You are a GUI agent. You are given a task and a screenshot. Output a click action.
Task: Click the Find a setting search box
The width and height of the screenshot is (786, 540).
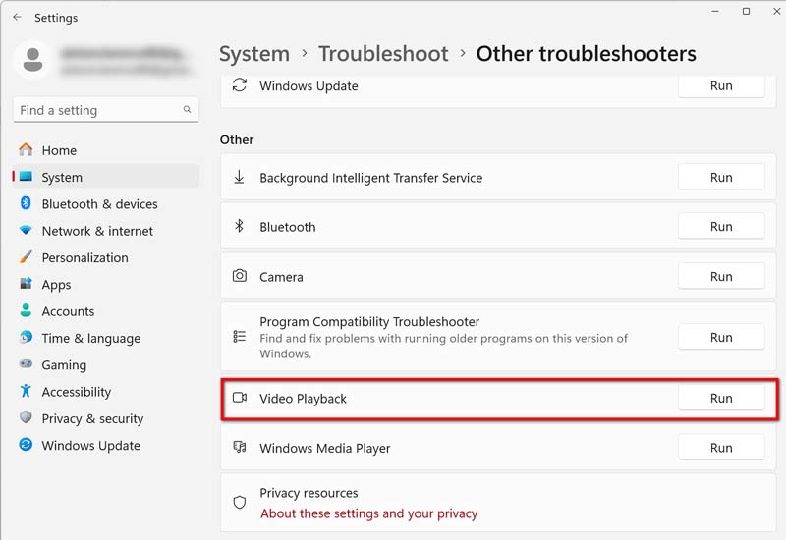[x=106, y=110]
